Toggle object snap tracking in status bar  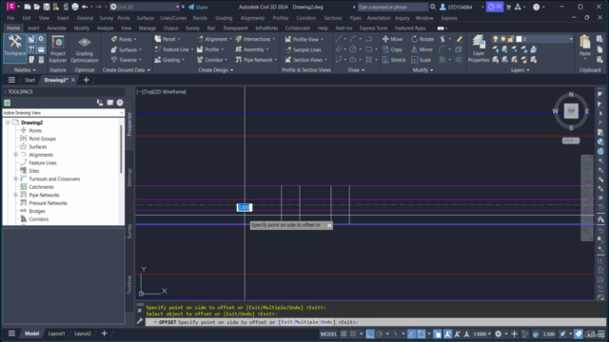[411, 333]
